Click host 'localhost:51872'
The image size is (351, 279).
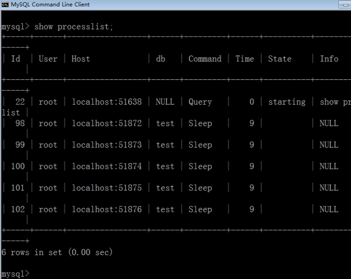(107, 123)
